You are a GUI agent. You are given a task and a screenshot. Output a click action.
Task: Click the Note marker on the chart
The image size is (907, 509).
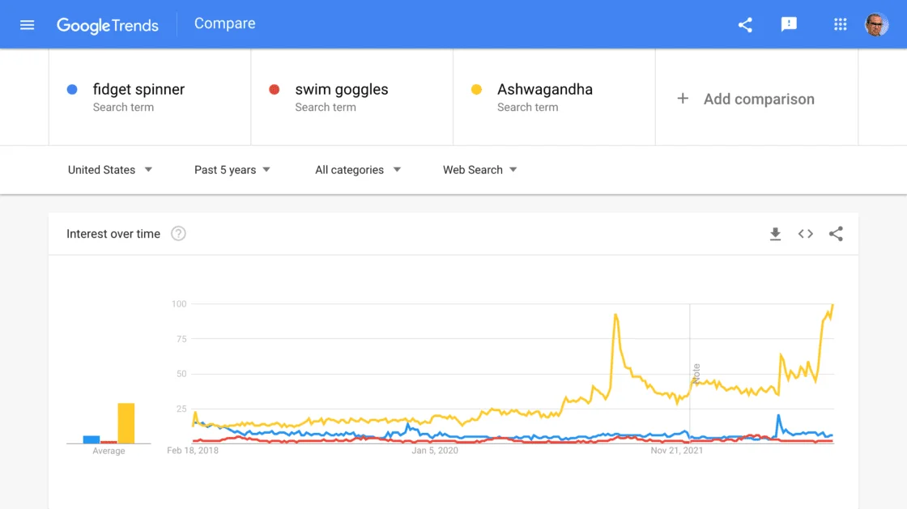pos(696,373)
